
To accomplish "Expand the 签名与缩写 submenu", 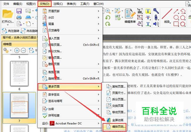I will coord(71,101).
